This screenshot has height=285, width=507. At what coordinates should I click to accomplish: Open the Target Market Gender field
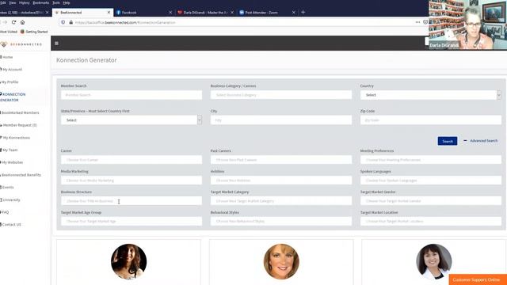431,200
